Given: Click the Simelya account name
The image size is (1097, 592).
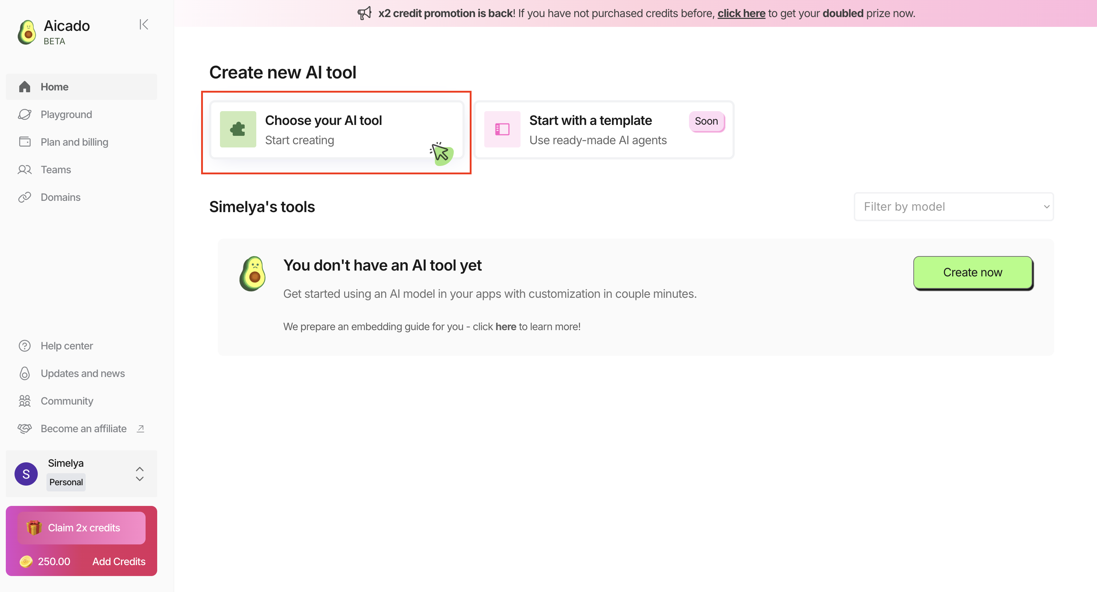Looking at the screenshot, I should pyautogui.click(x=66, y=463).
